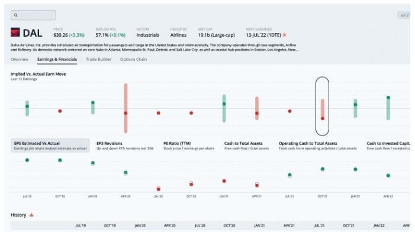Click the circled OCT'21 red earnings move bar
Viewport: 415px width, 239px height.
(322, 109)
